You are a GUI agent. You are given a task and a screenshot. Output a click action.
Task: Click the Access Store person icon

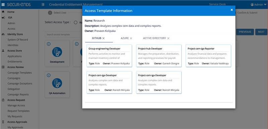(3, 51)
